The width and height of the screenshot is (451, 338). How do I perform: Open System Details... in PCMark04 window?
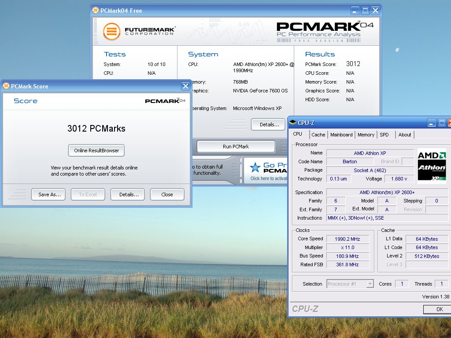268,125
